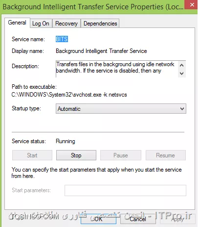Image resolution: width=200 pixels, height=227 pixels.
Task: Click the highlighted BITS service name
Action: tap(62, 39)
